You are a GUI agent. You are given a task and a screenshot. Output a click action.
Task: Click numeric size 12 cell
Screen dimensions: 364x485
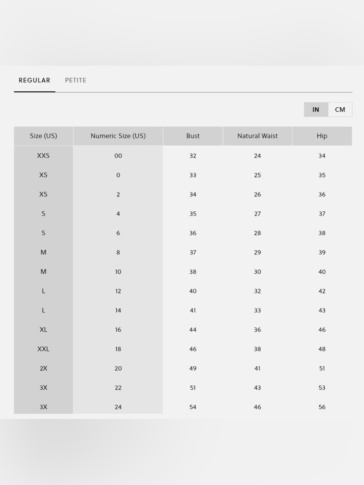(118, 291)
